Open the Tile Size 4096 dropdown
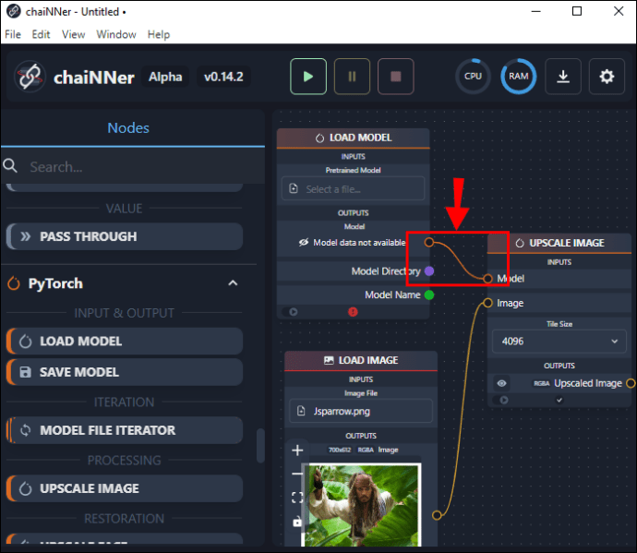The image size is (637, 553). point(559,342)
